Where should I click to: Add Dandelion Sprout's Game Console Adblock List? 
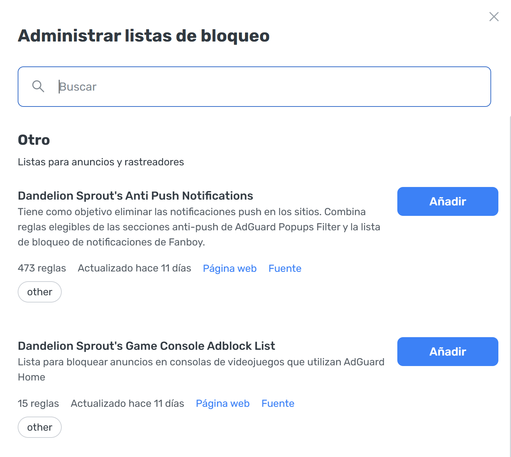click(x=447, y=352)
